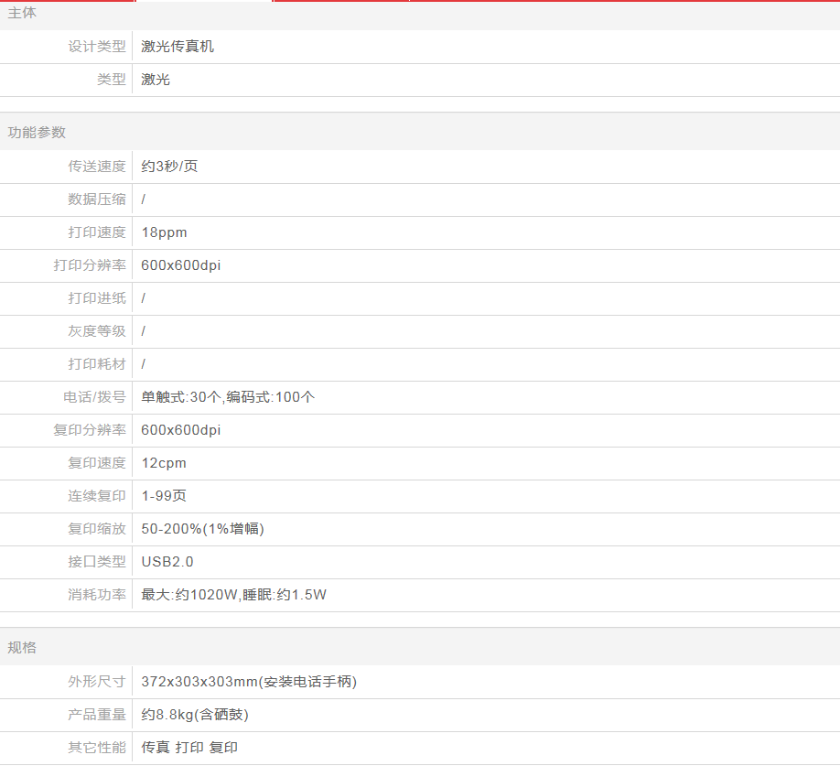Viewport: 840px width, 766px height.
Task: Select the 50-200%(1%增幅) zoom value
Action: 202,529
